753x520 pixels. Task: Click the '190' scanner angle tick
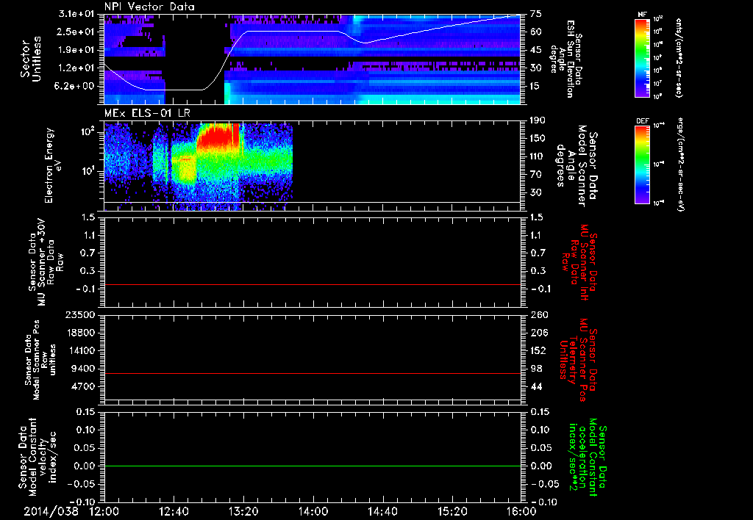tap(538, 120)
